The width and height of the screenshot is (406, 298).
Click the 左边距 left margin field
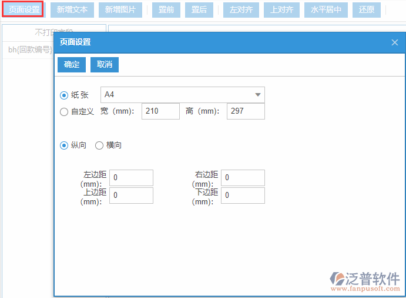point(131,178)
